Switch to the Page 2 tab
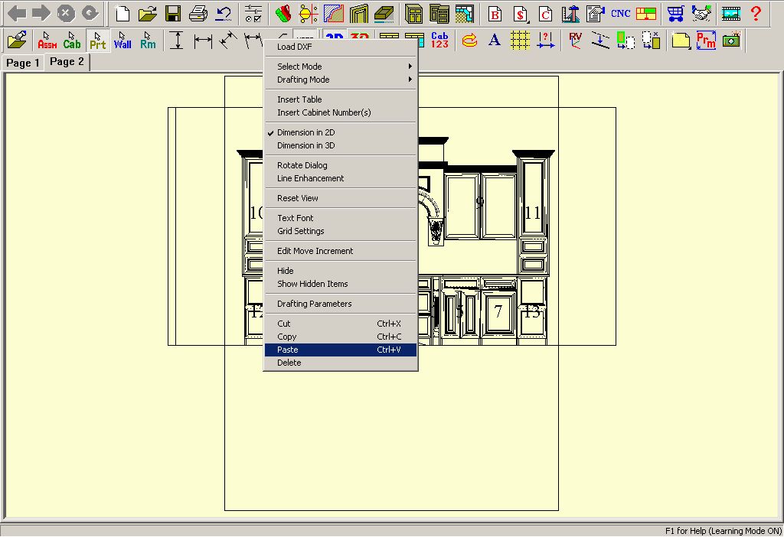This screenshot has width=784, height=537. (x=67, y=62)
